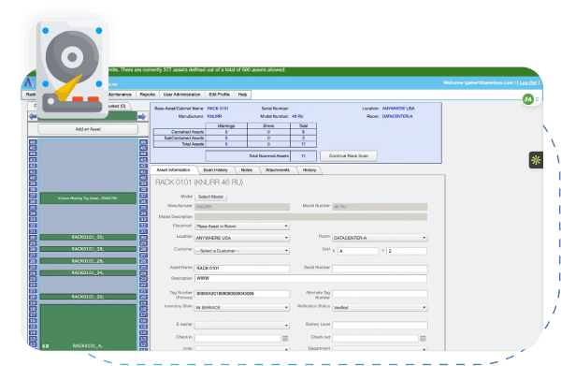This screenshot has height=366, width=561.
Task: Click the Asset Name input field
Action: click(x=242, y=269)
